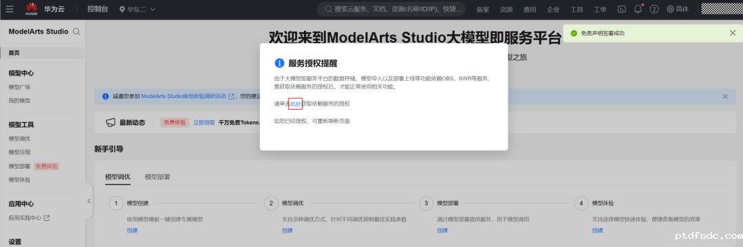Switch to the 模型部署 guide tab
743x247 pixels.
tap(158, 177)
